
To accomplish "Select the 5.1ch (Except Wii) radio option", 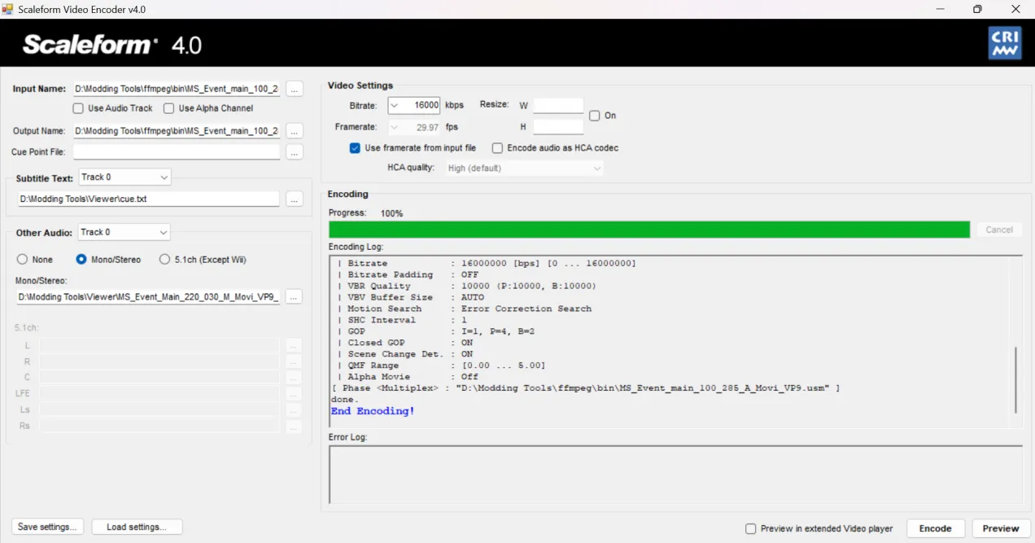I will pos(165,260).
